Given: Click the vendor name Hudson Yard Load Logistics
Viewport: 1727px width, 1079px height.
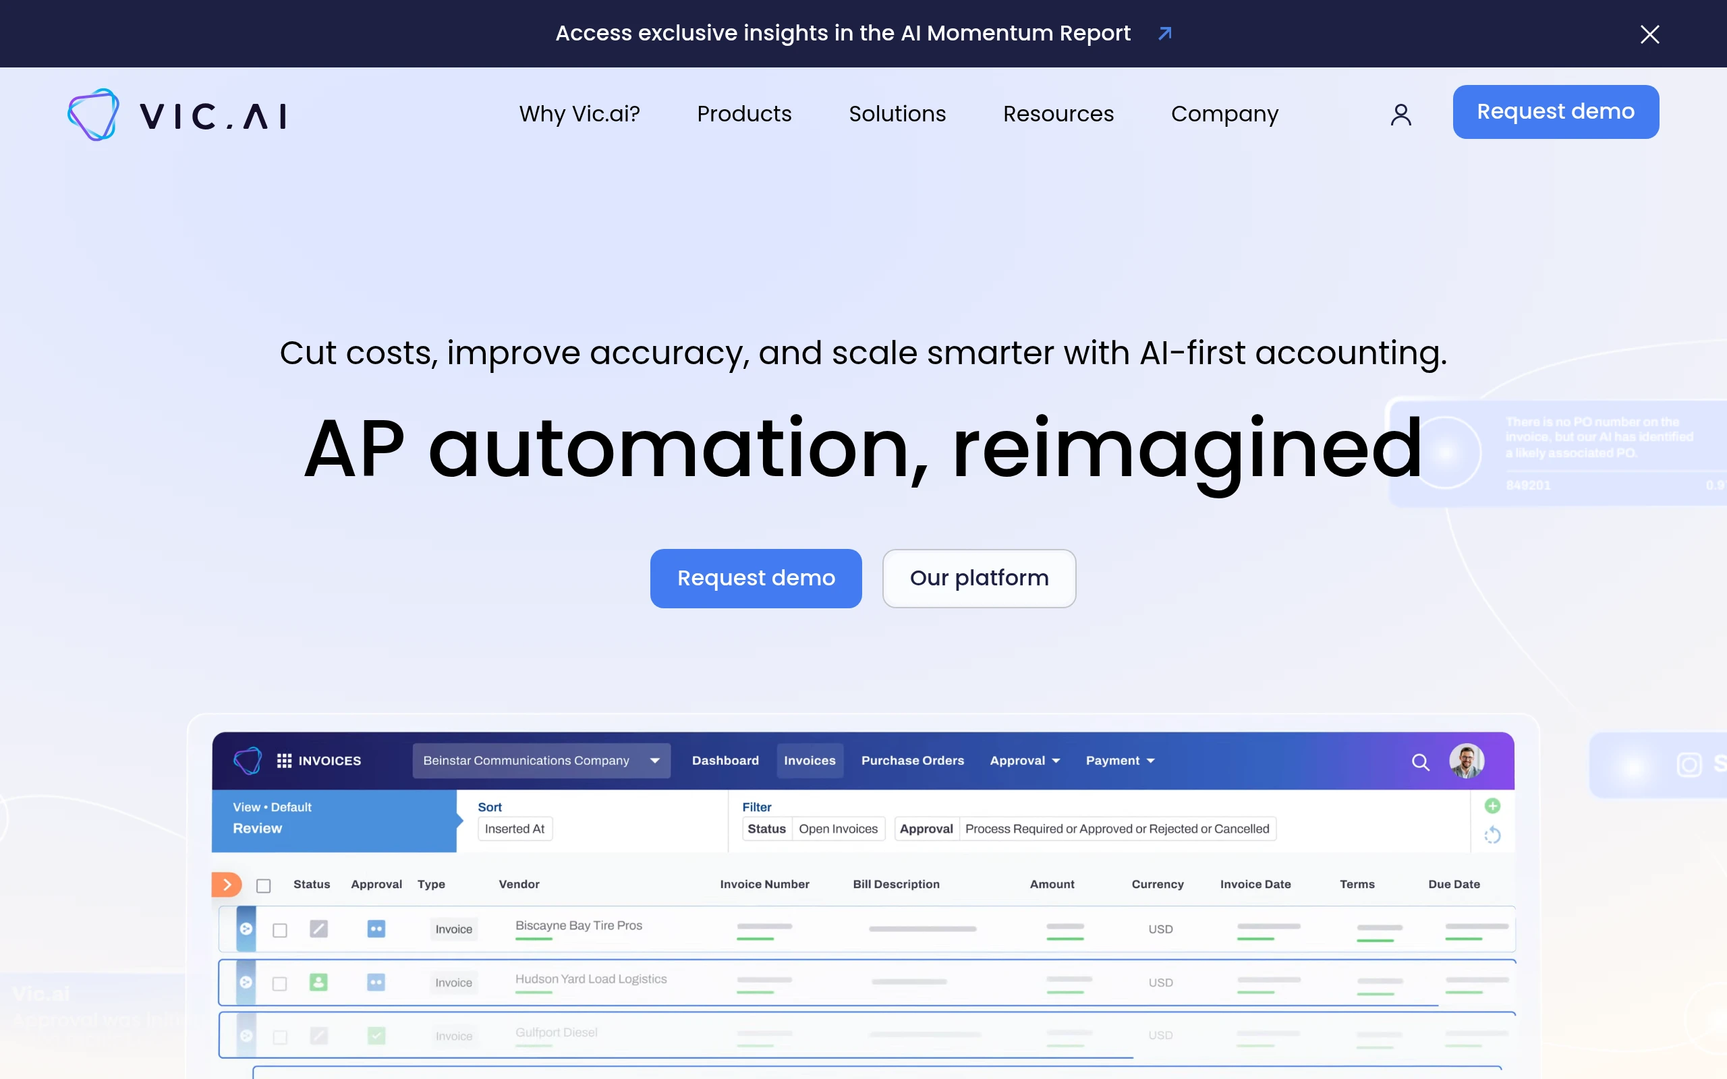Looking at the screenshot, I should point(591,979).
